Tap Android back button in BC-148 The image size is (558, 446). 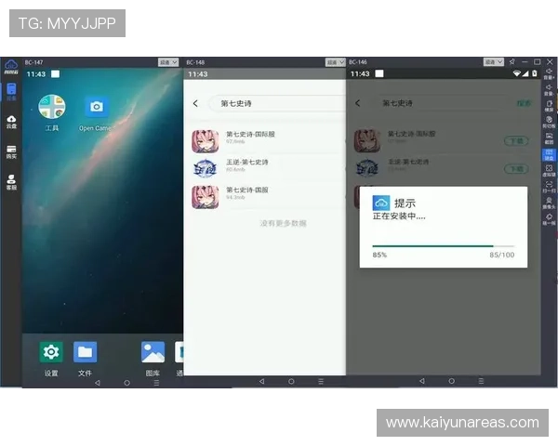(x=261, y=381)
